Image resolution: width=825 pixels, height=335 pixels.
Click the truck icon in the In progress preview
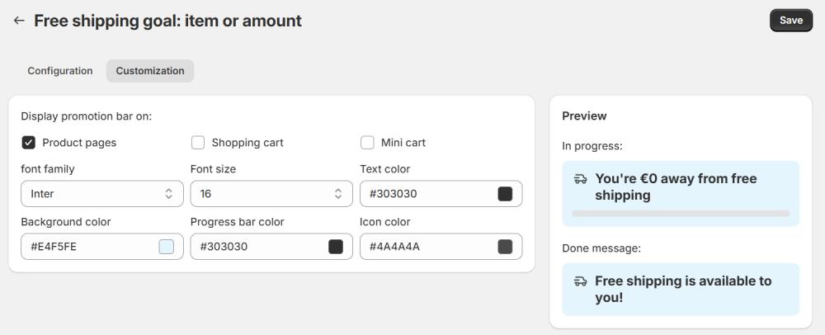pyautogui.click(x=580, y=179)
